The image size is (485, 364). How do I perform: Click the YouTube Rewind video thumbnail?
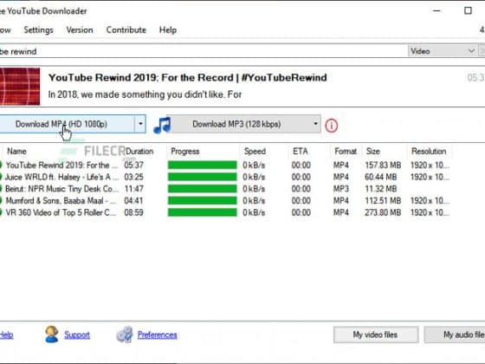[x=20, y=87]
